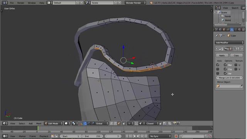This screenshot has height=139, width=247.
Task: Open the outliner Search menu
Action: [235, 8]
